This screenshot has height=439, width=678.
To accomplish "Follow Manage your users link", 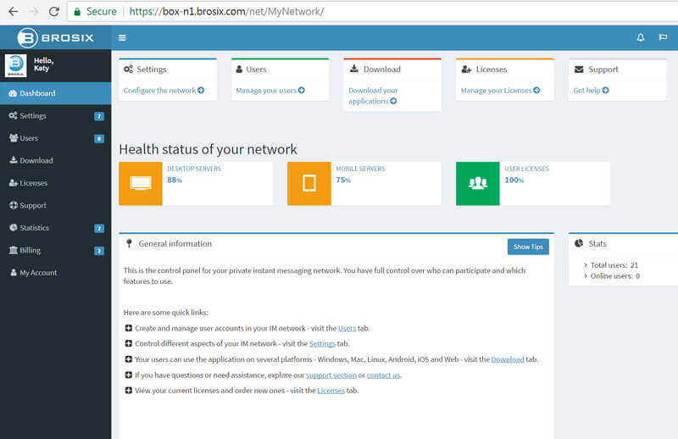I will click(x=270, y=91).
